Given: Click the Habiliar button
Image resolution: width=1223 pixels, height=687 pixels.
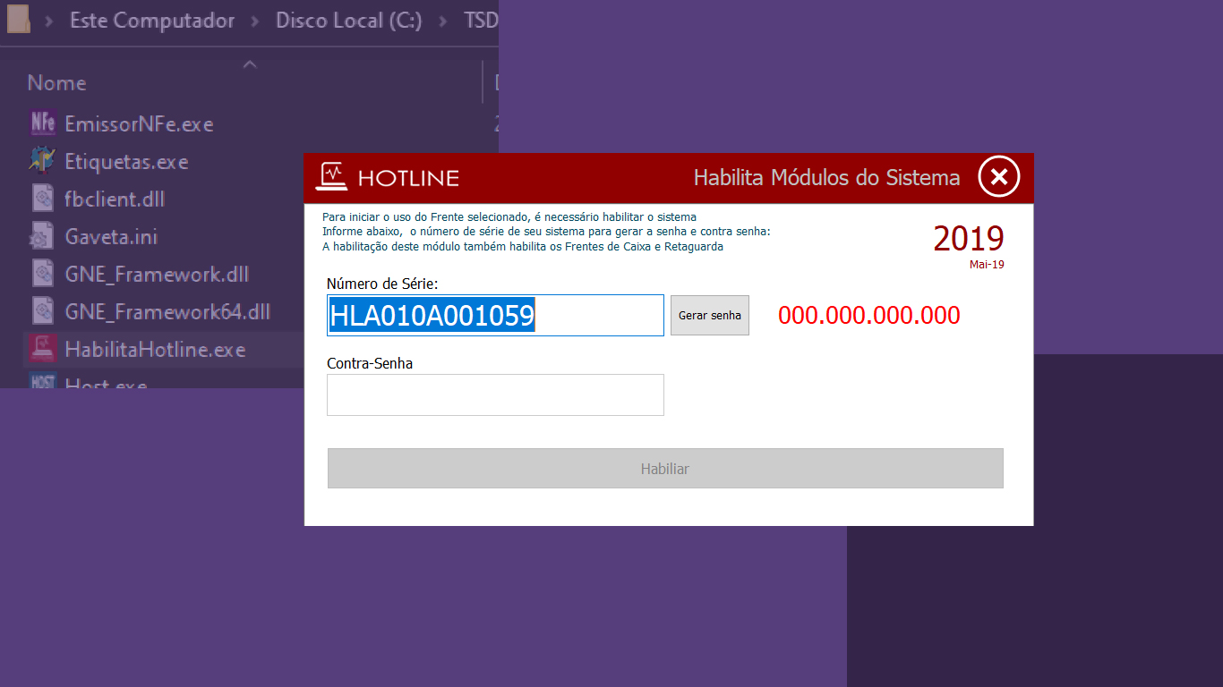Looking at the screenshot, I should tap(665, 469).
